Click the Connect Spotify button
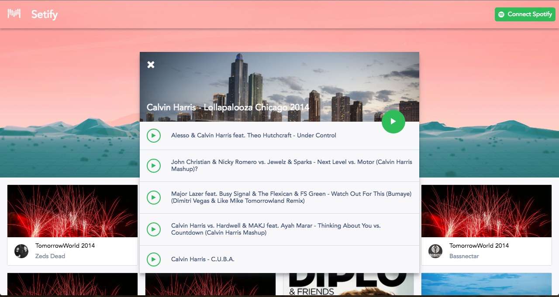The width and height of the screenshot is (559, 297). [525, 14]
